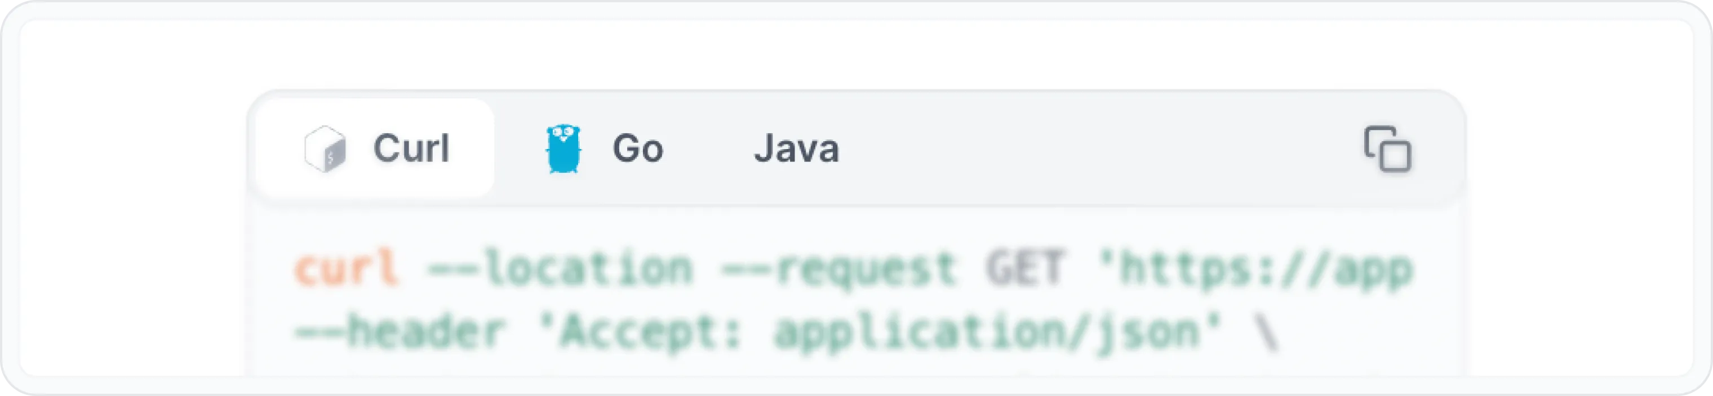Click the blue Go gopher icon
1713x396 pixels.
coord(563,148)
